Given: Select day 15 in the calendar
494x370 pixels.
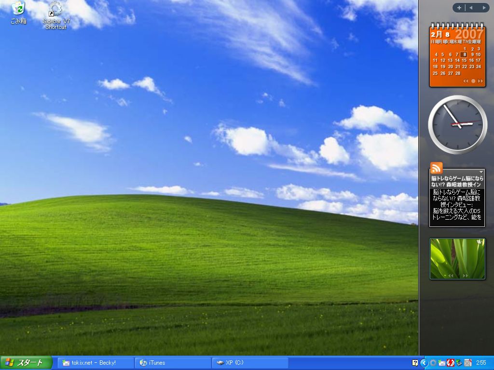Looking at the screenshot, I should (465, 60).
